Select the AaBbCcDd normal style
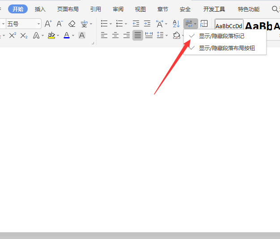Viewport: 280px width, 239px height. [229, 26]
